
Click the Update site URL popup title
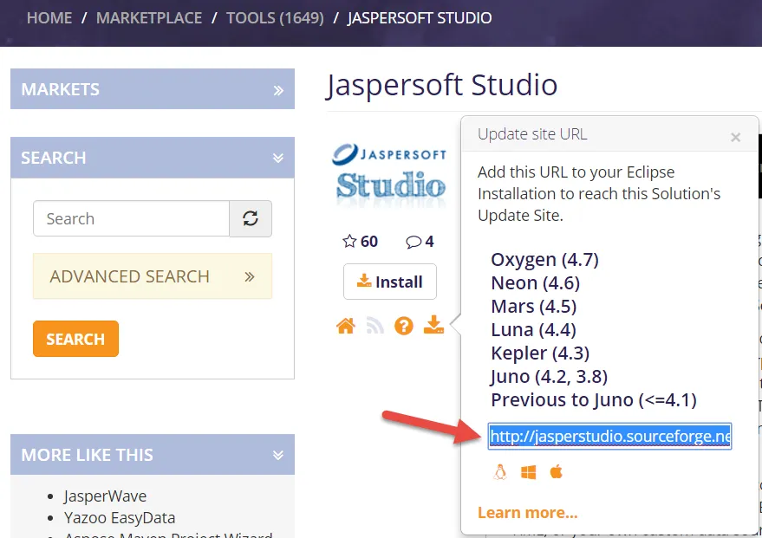[532, 133]
